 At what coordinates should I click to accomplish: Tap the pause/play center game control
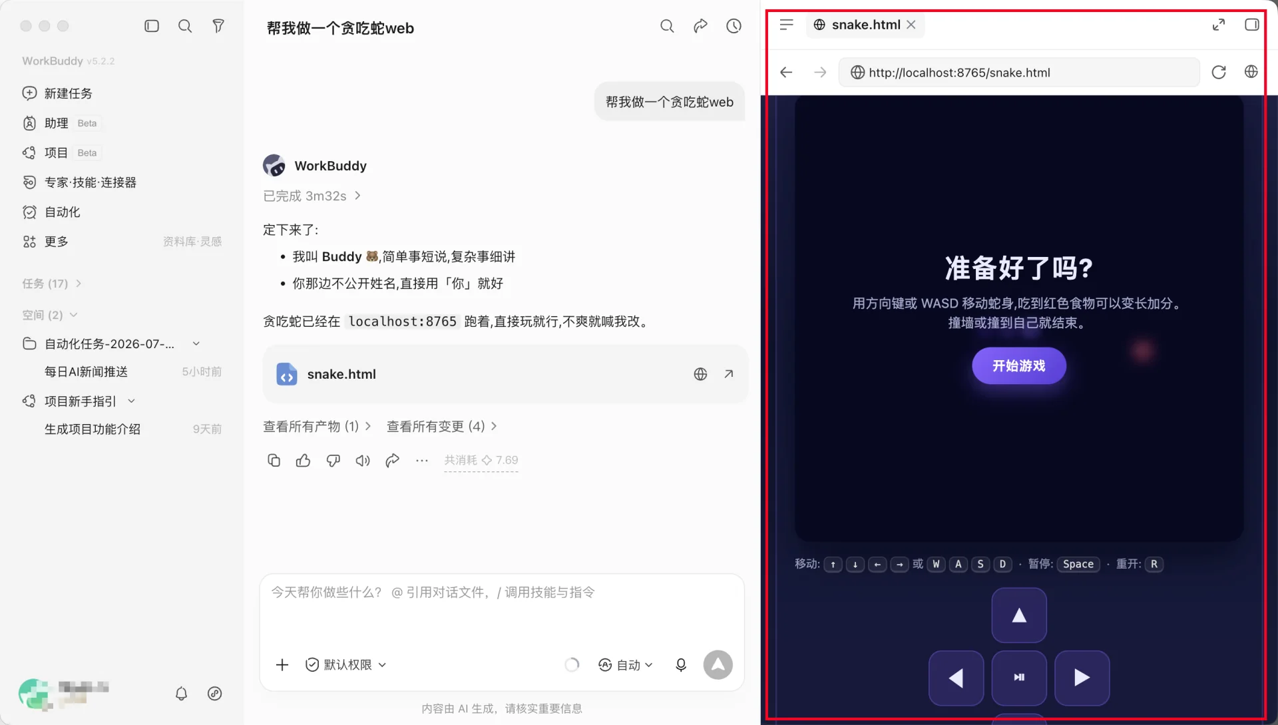pos(1018,678)
